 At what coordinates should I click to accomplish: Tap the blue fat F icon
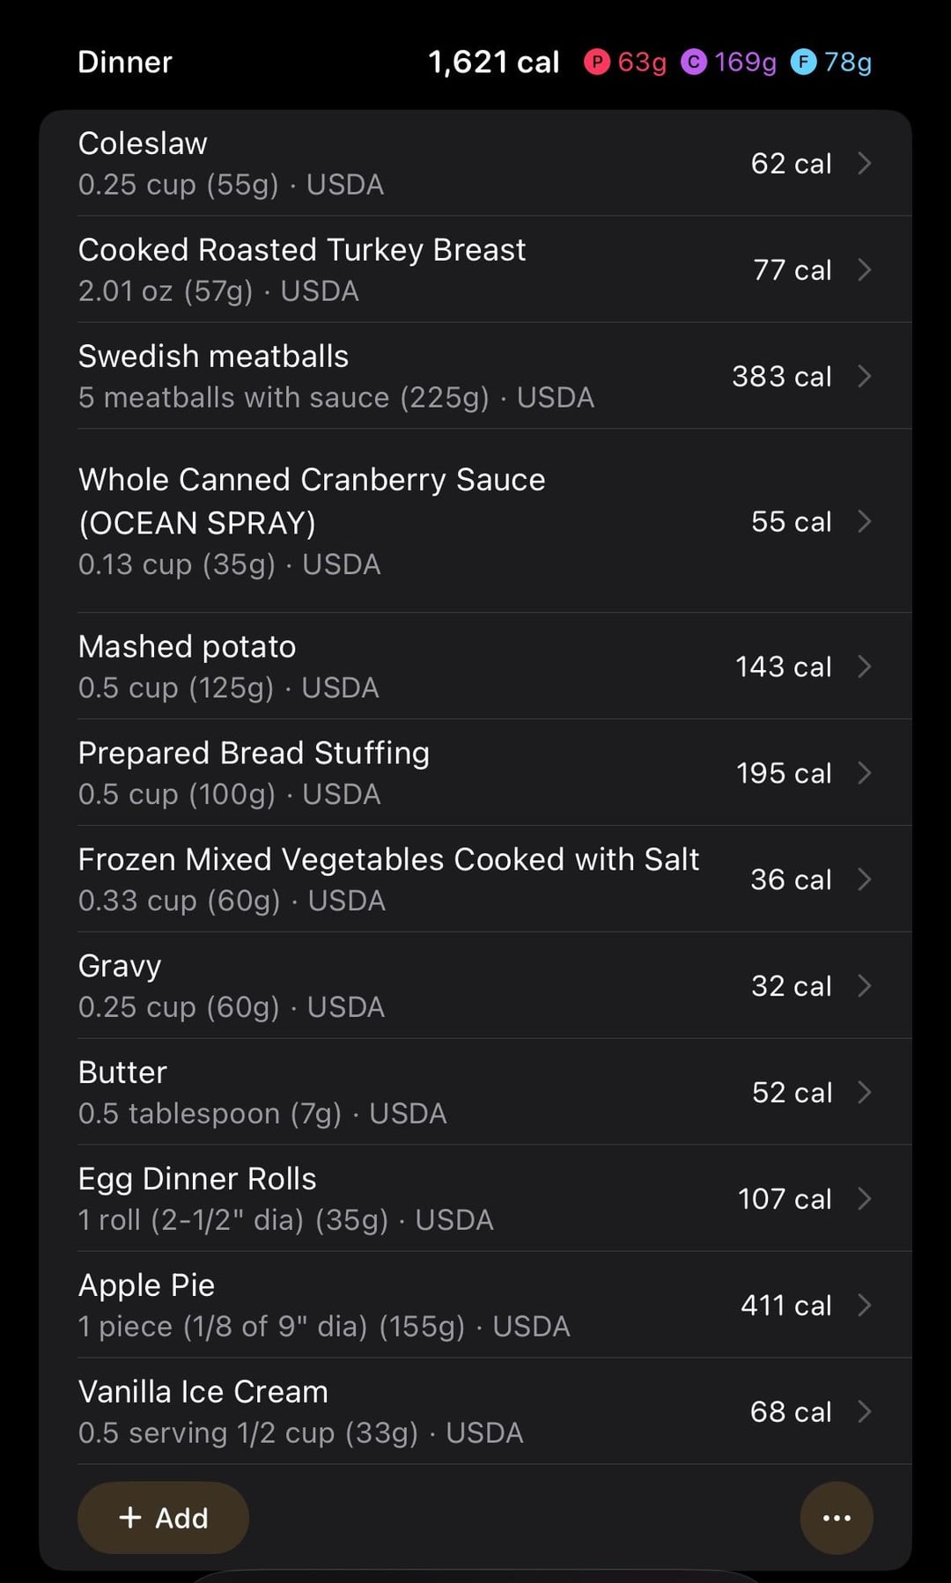coord(803,62)
